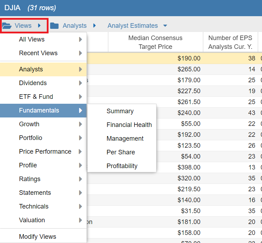This screenshot has height=243, width=262.
Task: Choose Financial Health view
Action: 129,125
